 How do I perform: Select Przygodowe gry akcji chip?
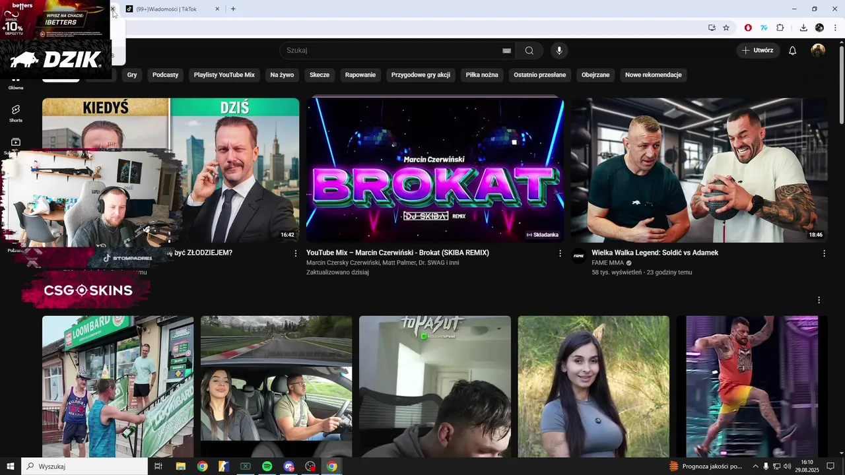(x=421, y=75)
